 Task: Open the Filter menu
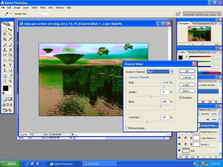point(43,8)
